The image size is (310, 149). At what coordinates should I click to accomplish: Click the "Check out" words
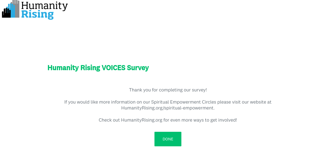(x=109, y=120)
